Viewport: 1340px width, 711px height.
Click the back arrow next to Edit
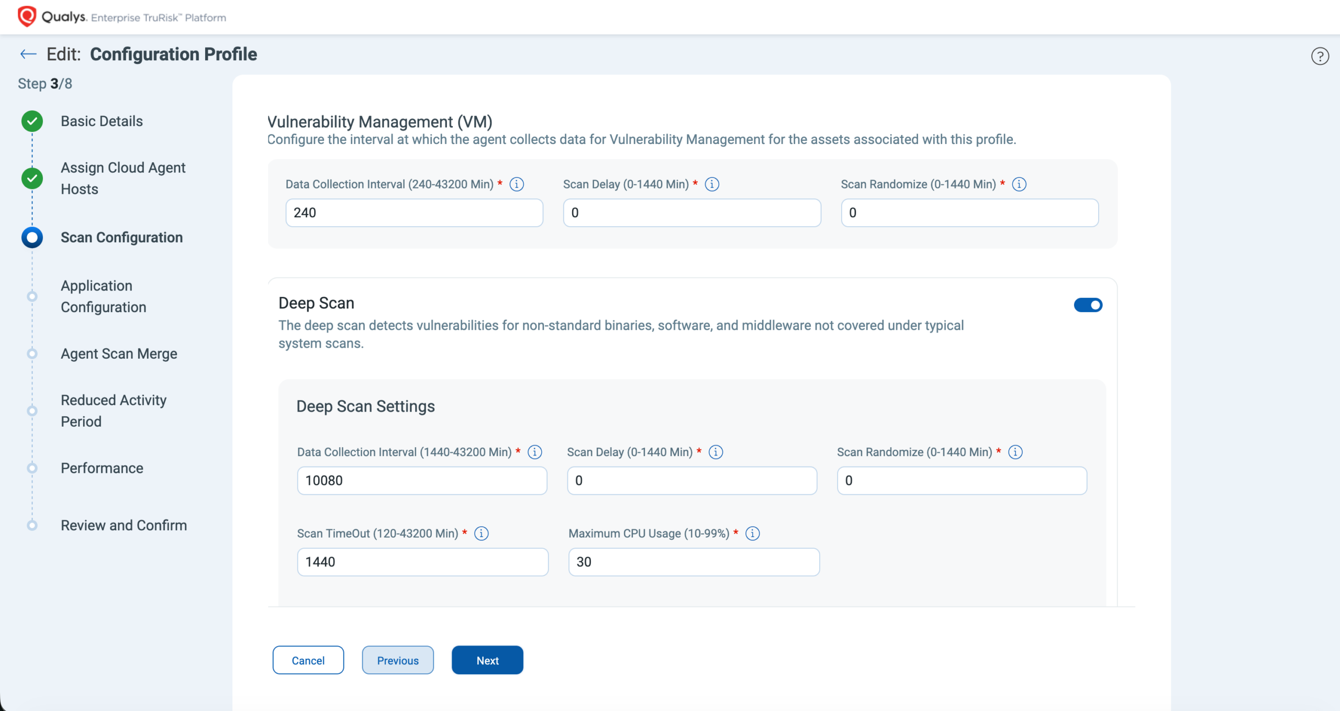coord(28,54)
